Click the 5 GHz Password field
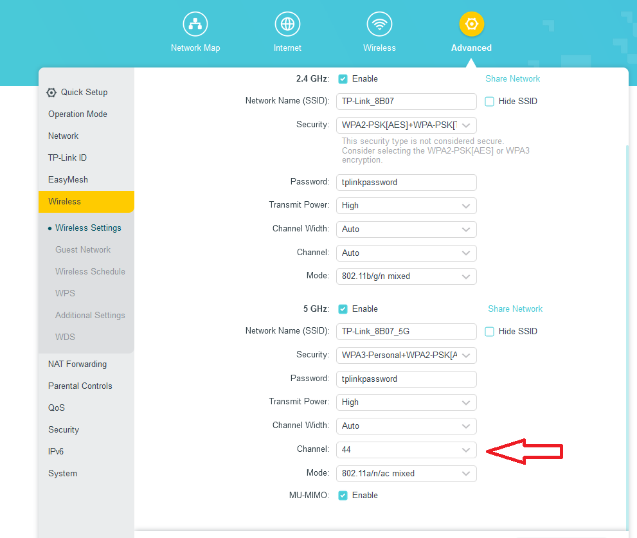The image size is (637, 538). coord(406,379)
